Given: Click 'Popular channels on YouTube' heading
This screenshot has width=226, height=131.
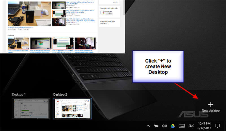Looking at the screenshot, I should (108, 22).
